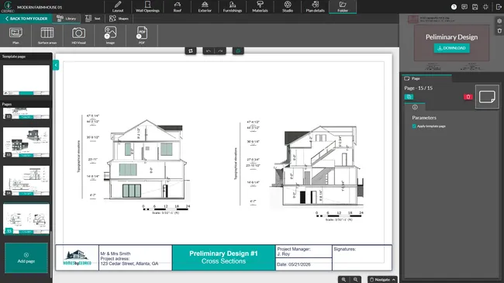Open the Wall Openings step
Screen dimensions: 504x283
[x=147, y=7]
